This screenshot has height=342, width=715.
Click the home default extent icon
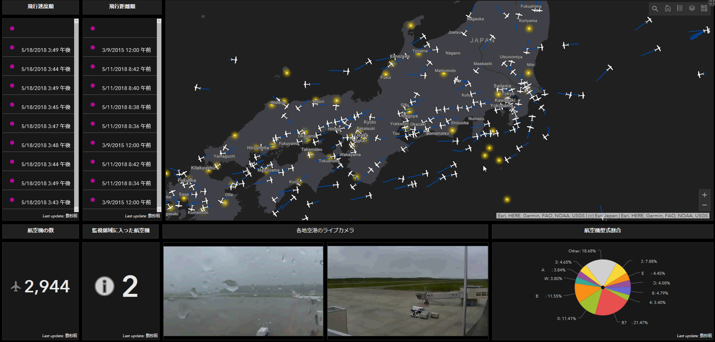pyautogui.click(x=667, y=9)
